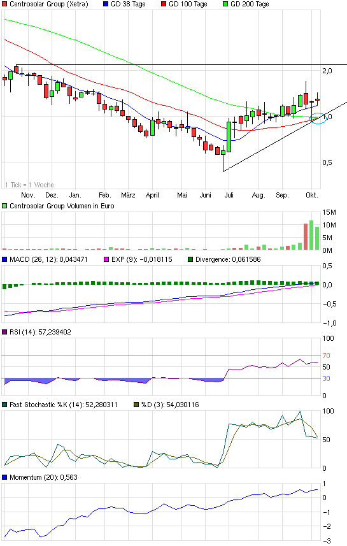Click the Dez. month label

pos(52,195)
